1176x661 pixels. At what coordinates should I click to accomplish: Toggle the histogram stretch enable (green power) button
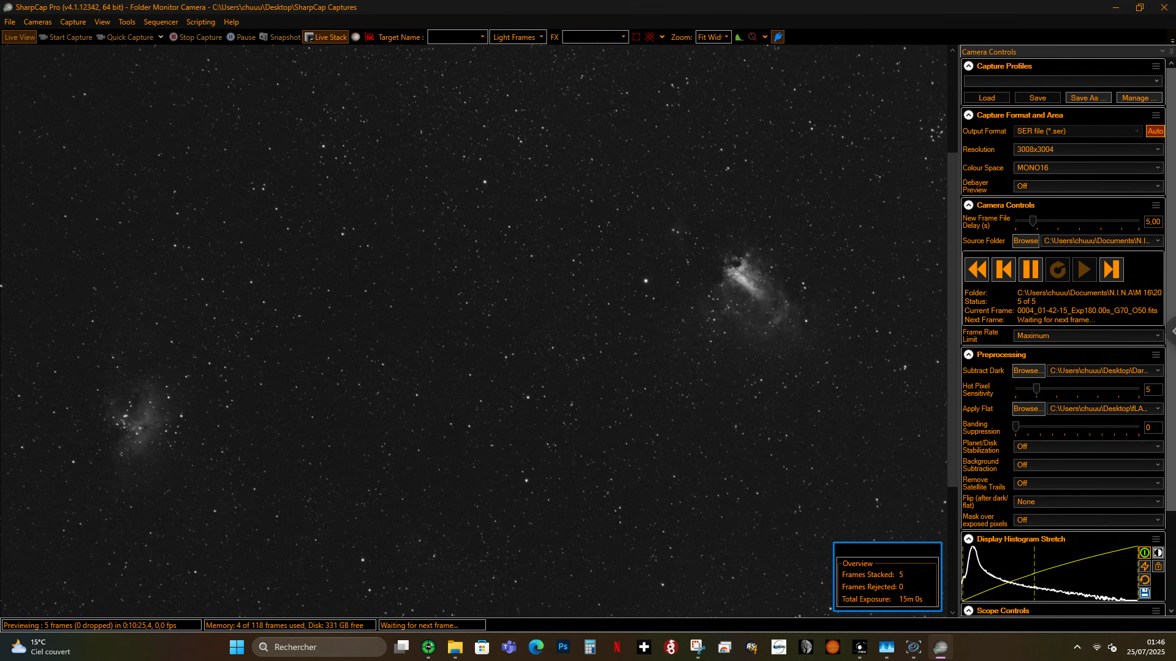click(x=1144, y=553)
